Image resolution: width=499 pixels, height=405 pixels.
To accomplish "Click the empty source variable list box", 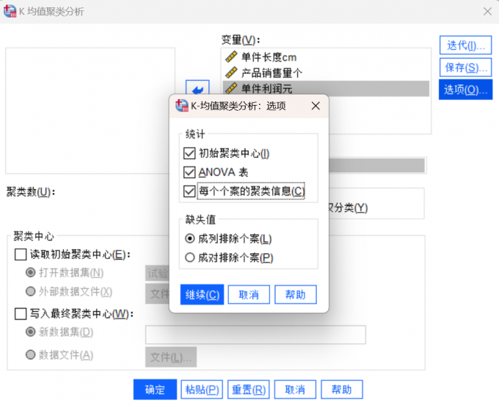I will 90,111.
